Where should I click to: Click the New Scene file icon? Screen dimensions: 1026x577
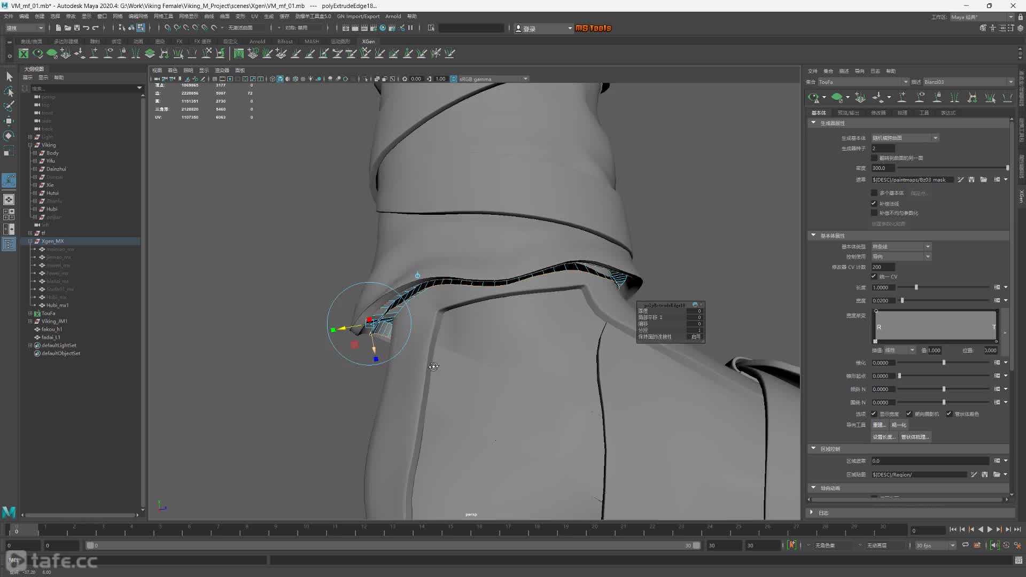click(58, 28)
